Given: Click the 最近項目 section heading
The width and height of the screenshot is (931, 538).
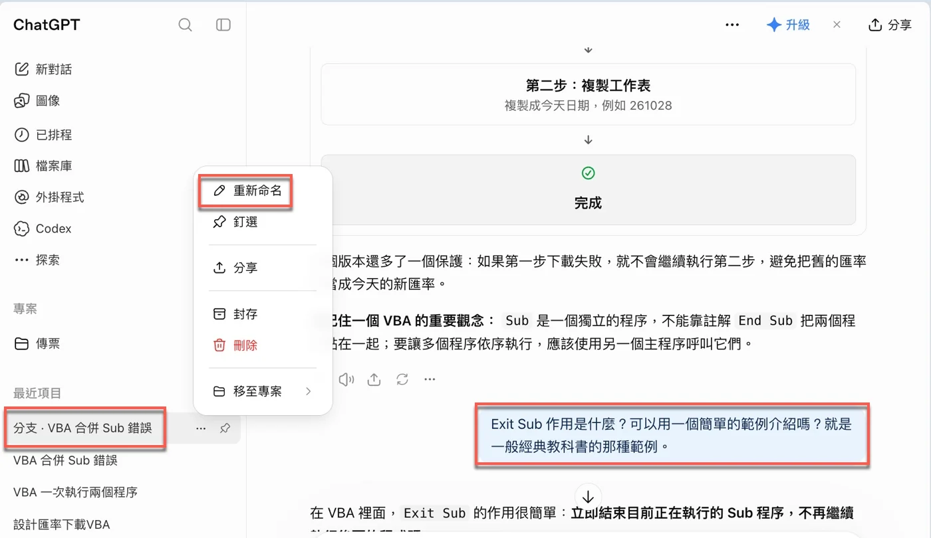Looking at the screenshot, I should 37,393.
